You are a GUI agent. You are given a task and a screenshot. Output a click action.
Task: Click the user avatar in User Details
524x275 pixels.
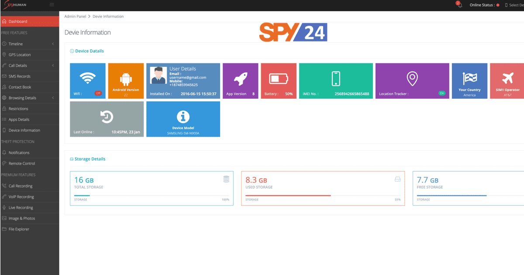(x=158, y=75)
